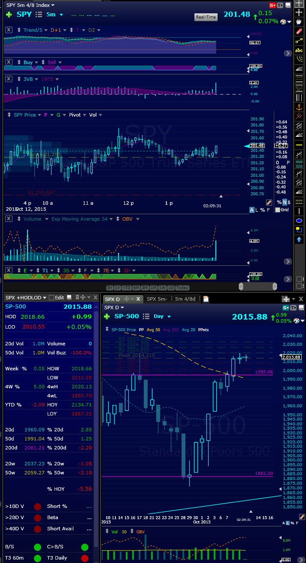Expand Trend/5 pane with gray right arrow
The width and height of the screenshot is (306, 563).
[x=288, y=53]
